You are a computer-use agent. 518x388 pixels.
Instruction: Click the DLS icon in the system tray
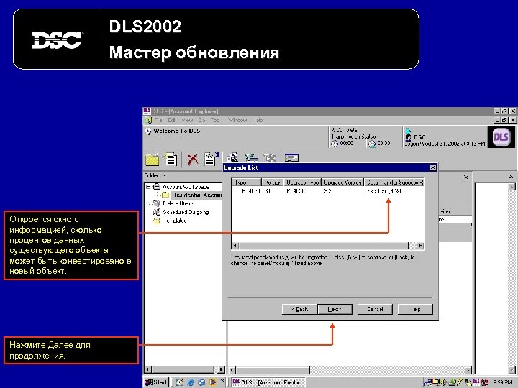point(476,382)
